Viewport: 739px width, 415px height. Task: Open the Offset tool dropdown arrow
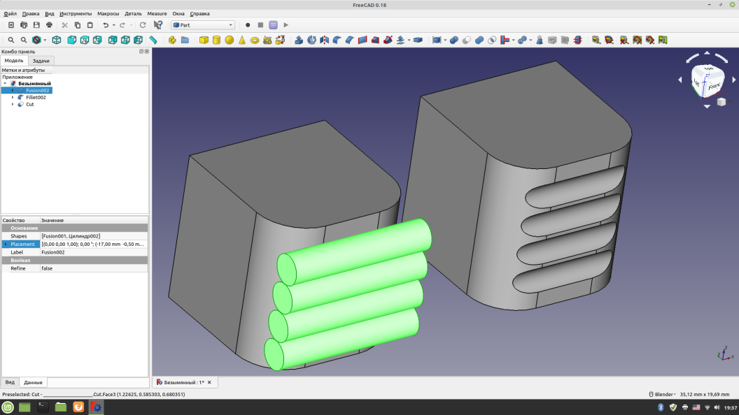click(409, 40)
